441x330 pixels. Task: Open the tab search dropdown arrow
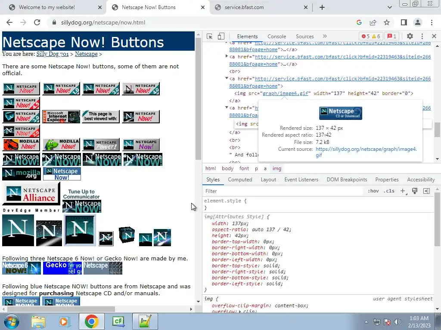[x=389, y=7]
